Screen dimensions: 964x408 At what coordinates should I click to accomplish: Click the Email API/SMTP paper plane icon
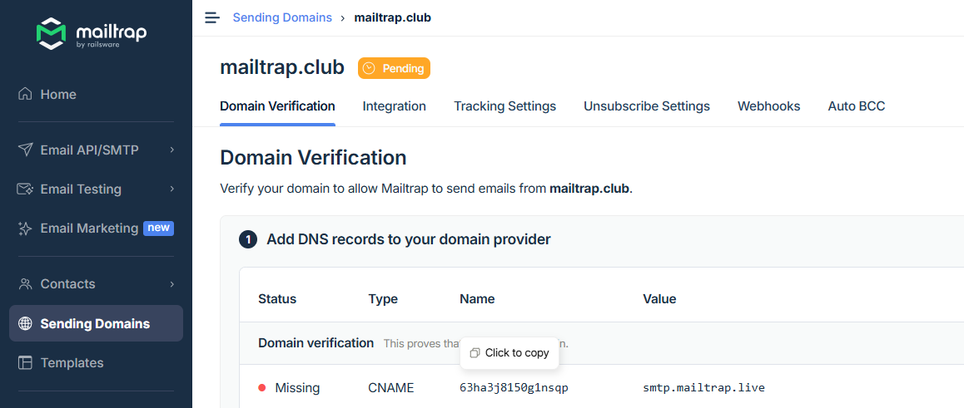pyautogui.click(x=26, y=150)
